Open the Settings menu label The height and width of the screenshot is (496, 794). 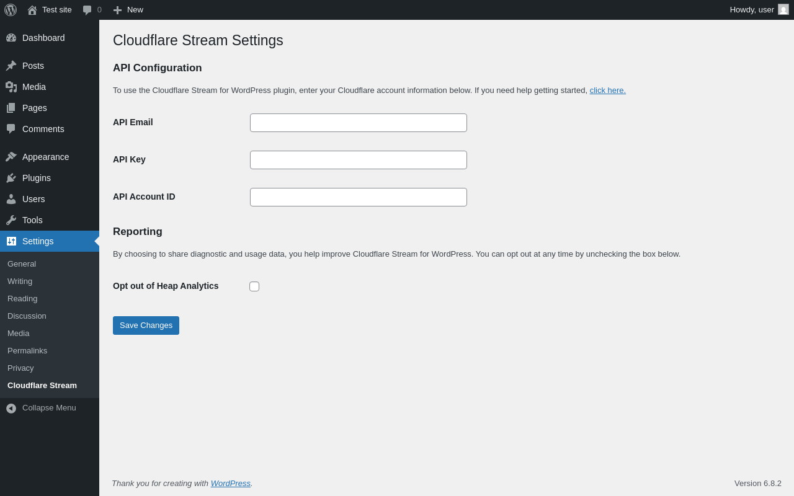[x=38, y=241]
